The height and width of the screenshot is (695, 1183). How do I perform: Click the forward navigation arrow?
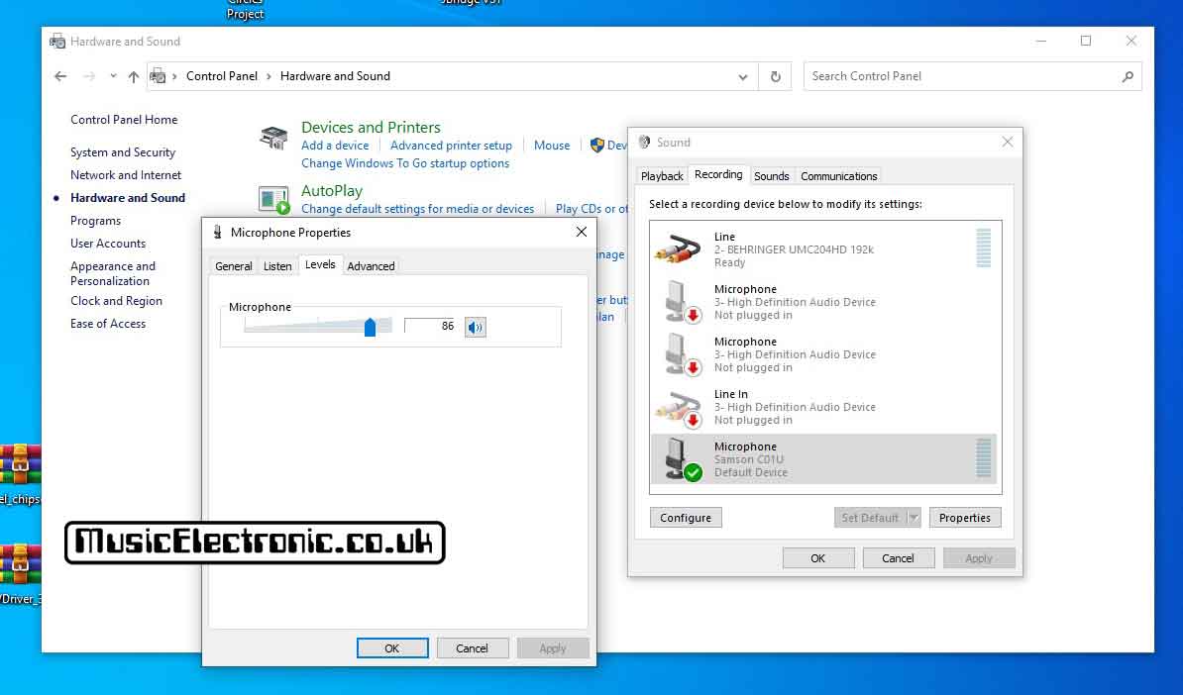click(x=89, y=76)
